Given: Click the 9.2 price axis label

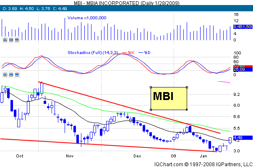Looking at the screenshot, I should [x=237, y=95].
